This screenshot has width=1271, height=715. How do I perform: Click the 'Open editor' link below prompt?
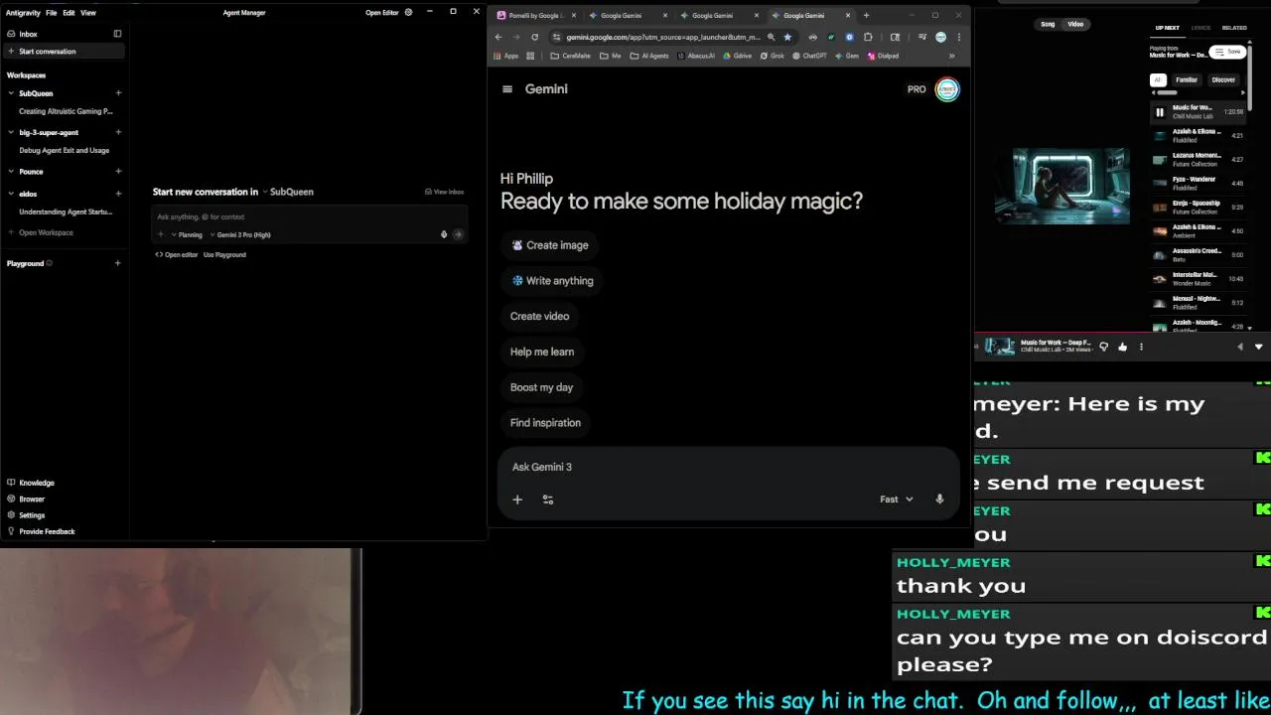[177, 255]
